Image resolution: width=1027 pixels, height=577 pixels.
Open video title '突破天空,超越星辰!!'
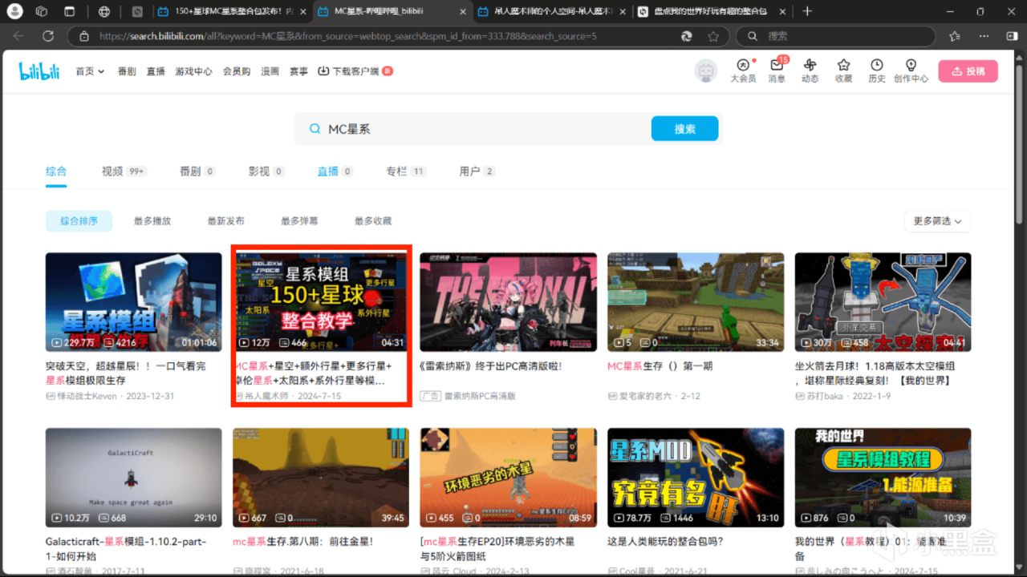tap(126, 373)
